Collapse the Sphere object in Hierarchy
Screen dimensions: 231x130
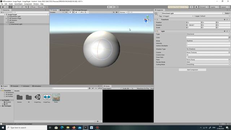tap(6, 22)
